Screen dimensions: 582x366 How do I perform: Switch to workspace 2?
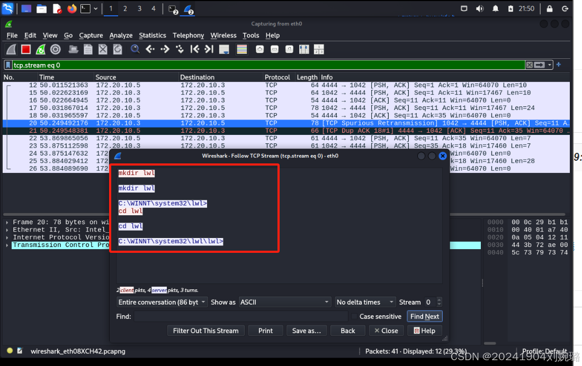(125, 8)
